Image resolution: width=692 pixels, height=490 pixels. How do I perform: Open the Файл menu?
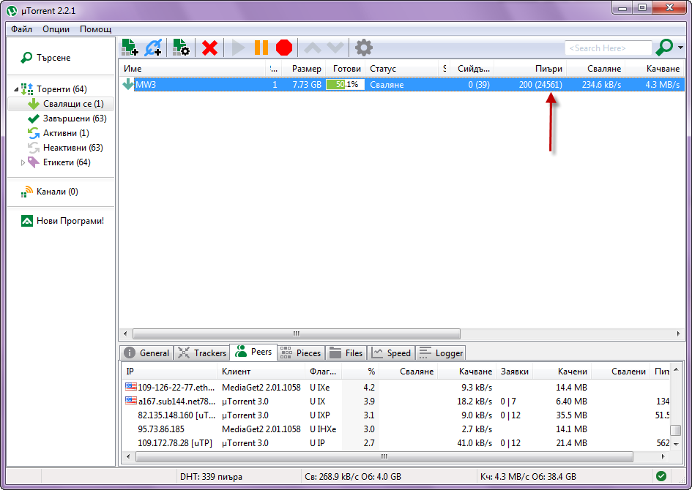(22, 29)
